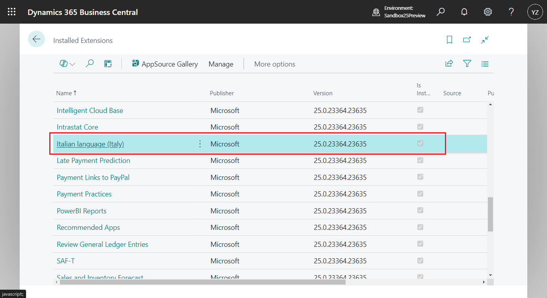Share the Installed Extensions list
547x298 pixels.
click(x=449, y=63)
